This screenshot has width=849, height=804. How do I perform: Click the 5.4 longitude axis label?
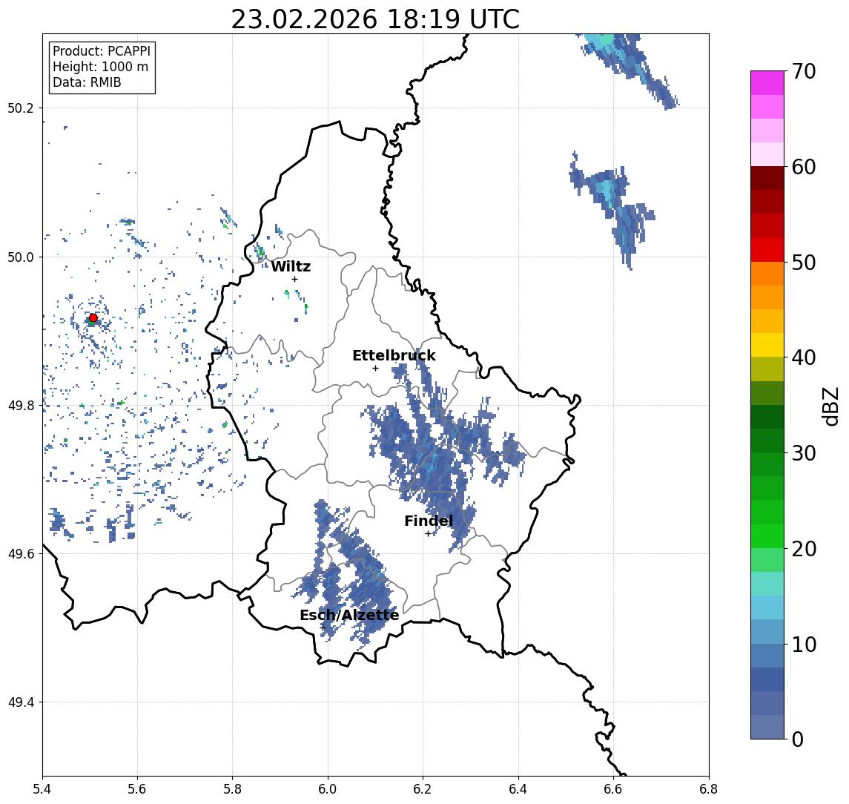click(x=42, y=789)
